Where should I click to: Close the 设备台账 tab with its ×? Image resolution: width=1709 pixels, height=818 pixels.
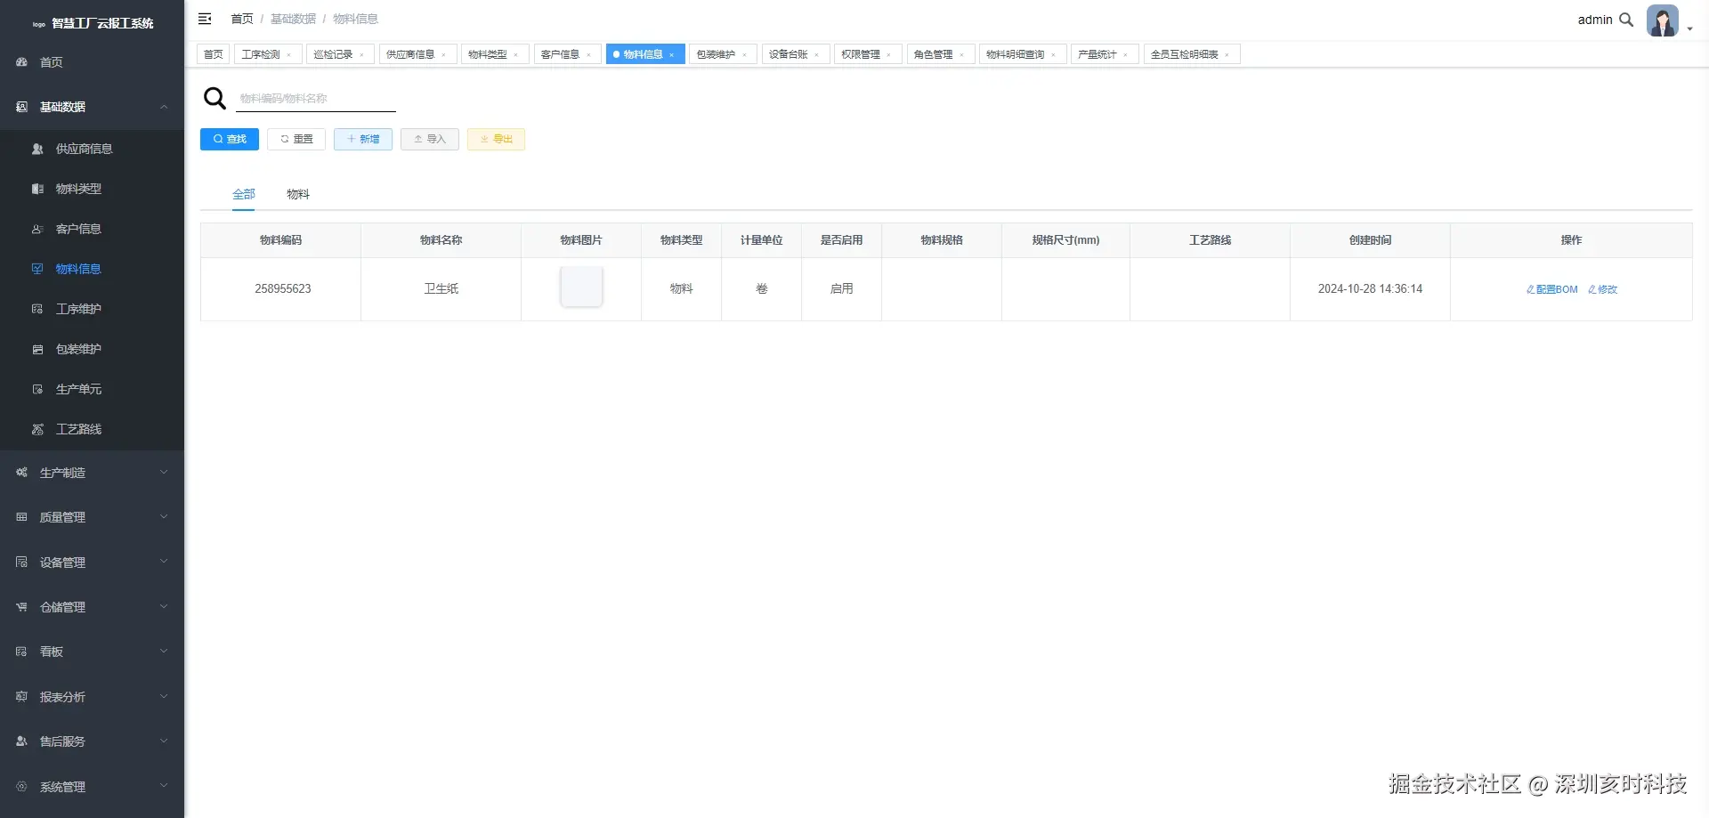[816, 55]
